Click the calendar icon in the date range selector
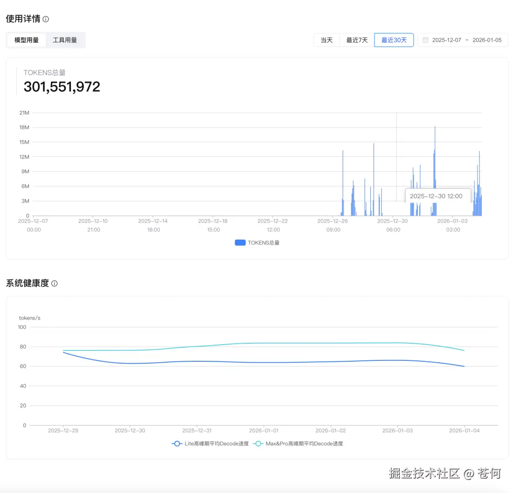This screenshot has width=514, height=493. point(425,40)
